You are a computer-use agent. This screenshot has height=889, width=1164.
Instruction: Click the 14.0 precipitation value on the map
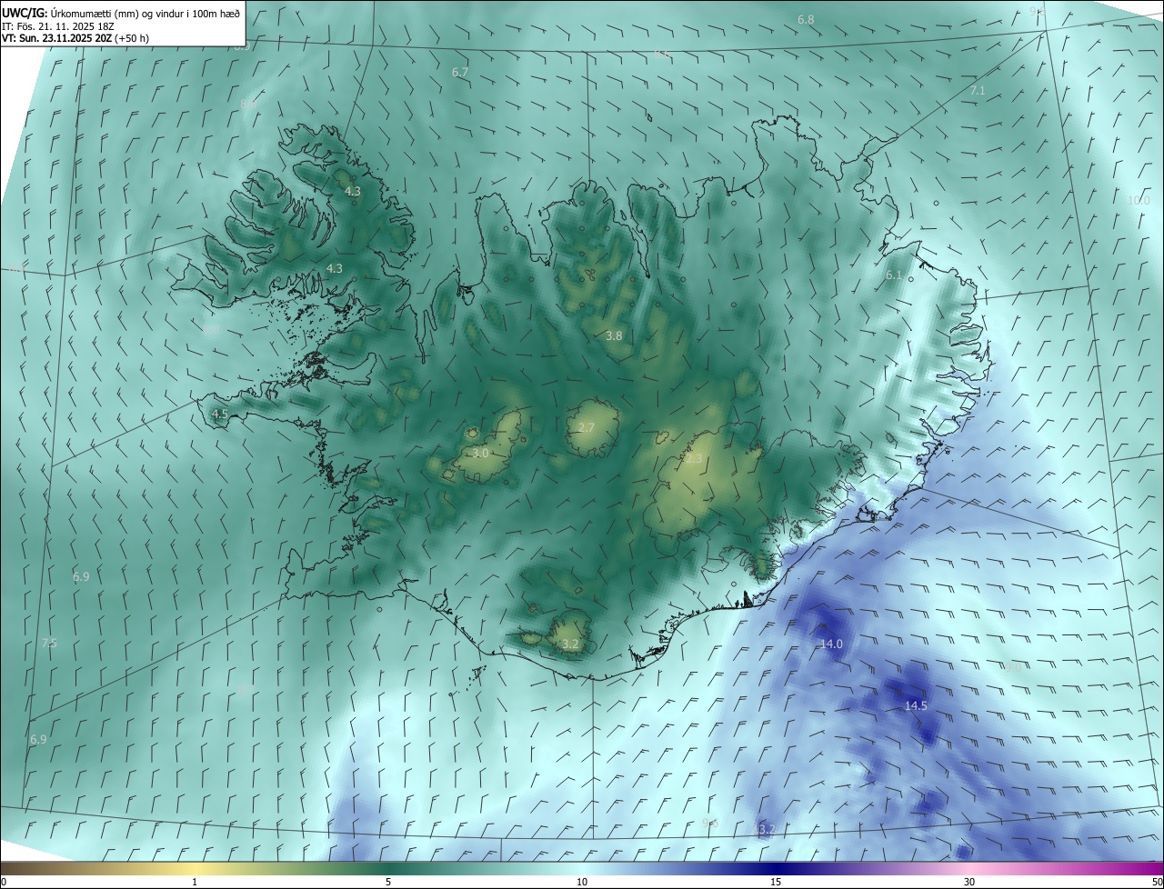click(x=832, y=644)
